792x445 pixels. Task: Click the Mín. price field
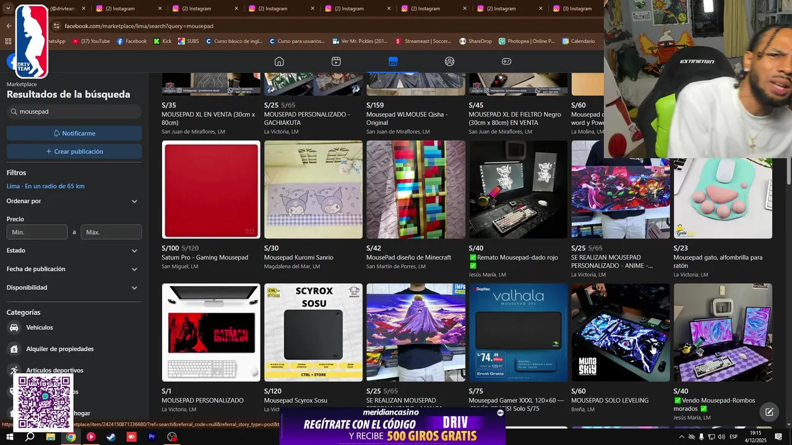pyautogui.click(x=37, y=232)
